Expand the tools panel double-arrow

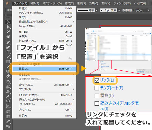(6, 15)
